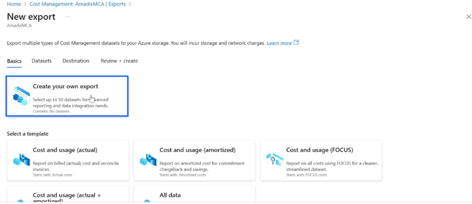Open the ellipsis menu next to New export
Image resolution: width=472 pixels, height=204 pixels.
[x=67, y=17]
